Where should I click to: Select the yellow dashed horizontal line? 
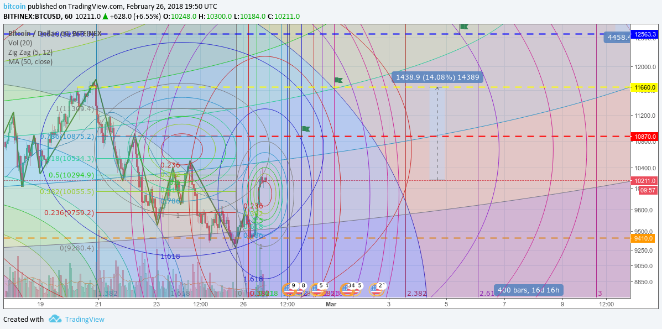pos(352,87)
